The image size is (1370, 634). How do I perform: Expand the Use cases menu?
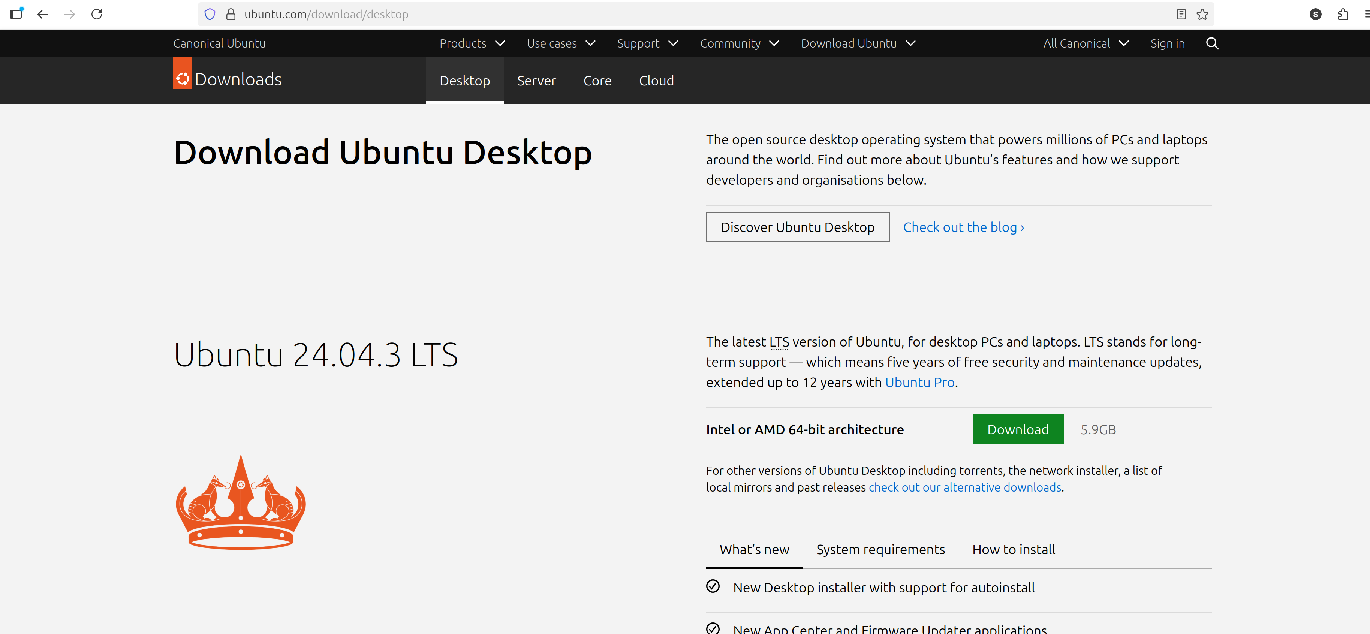(x=561, y=43)
